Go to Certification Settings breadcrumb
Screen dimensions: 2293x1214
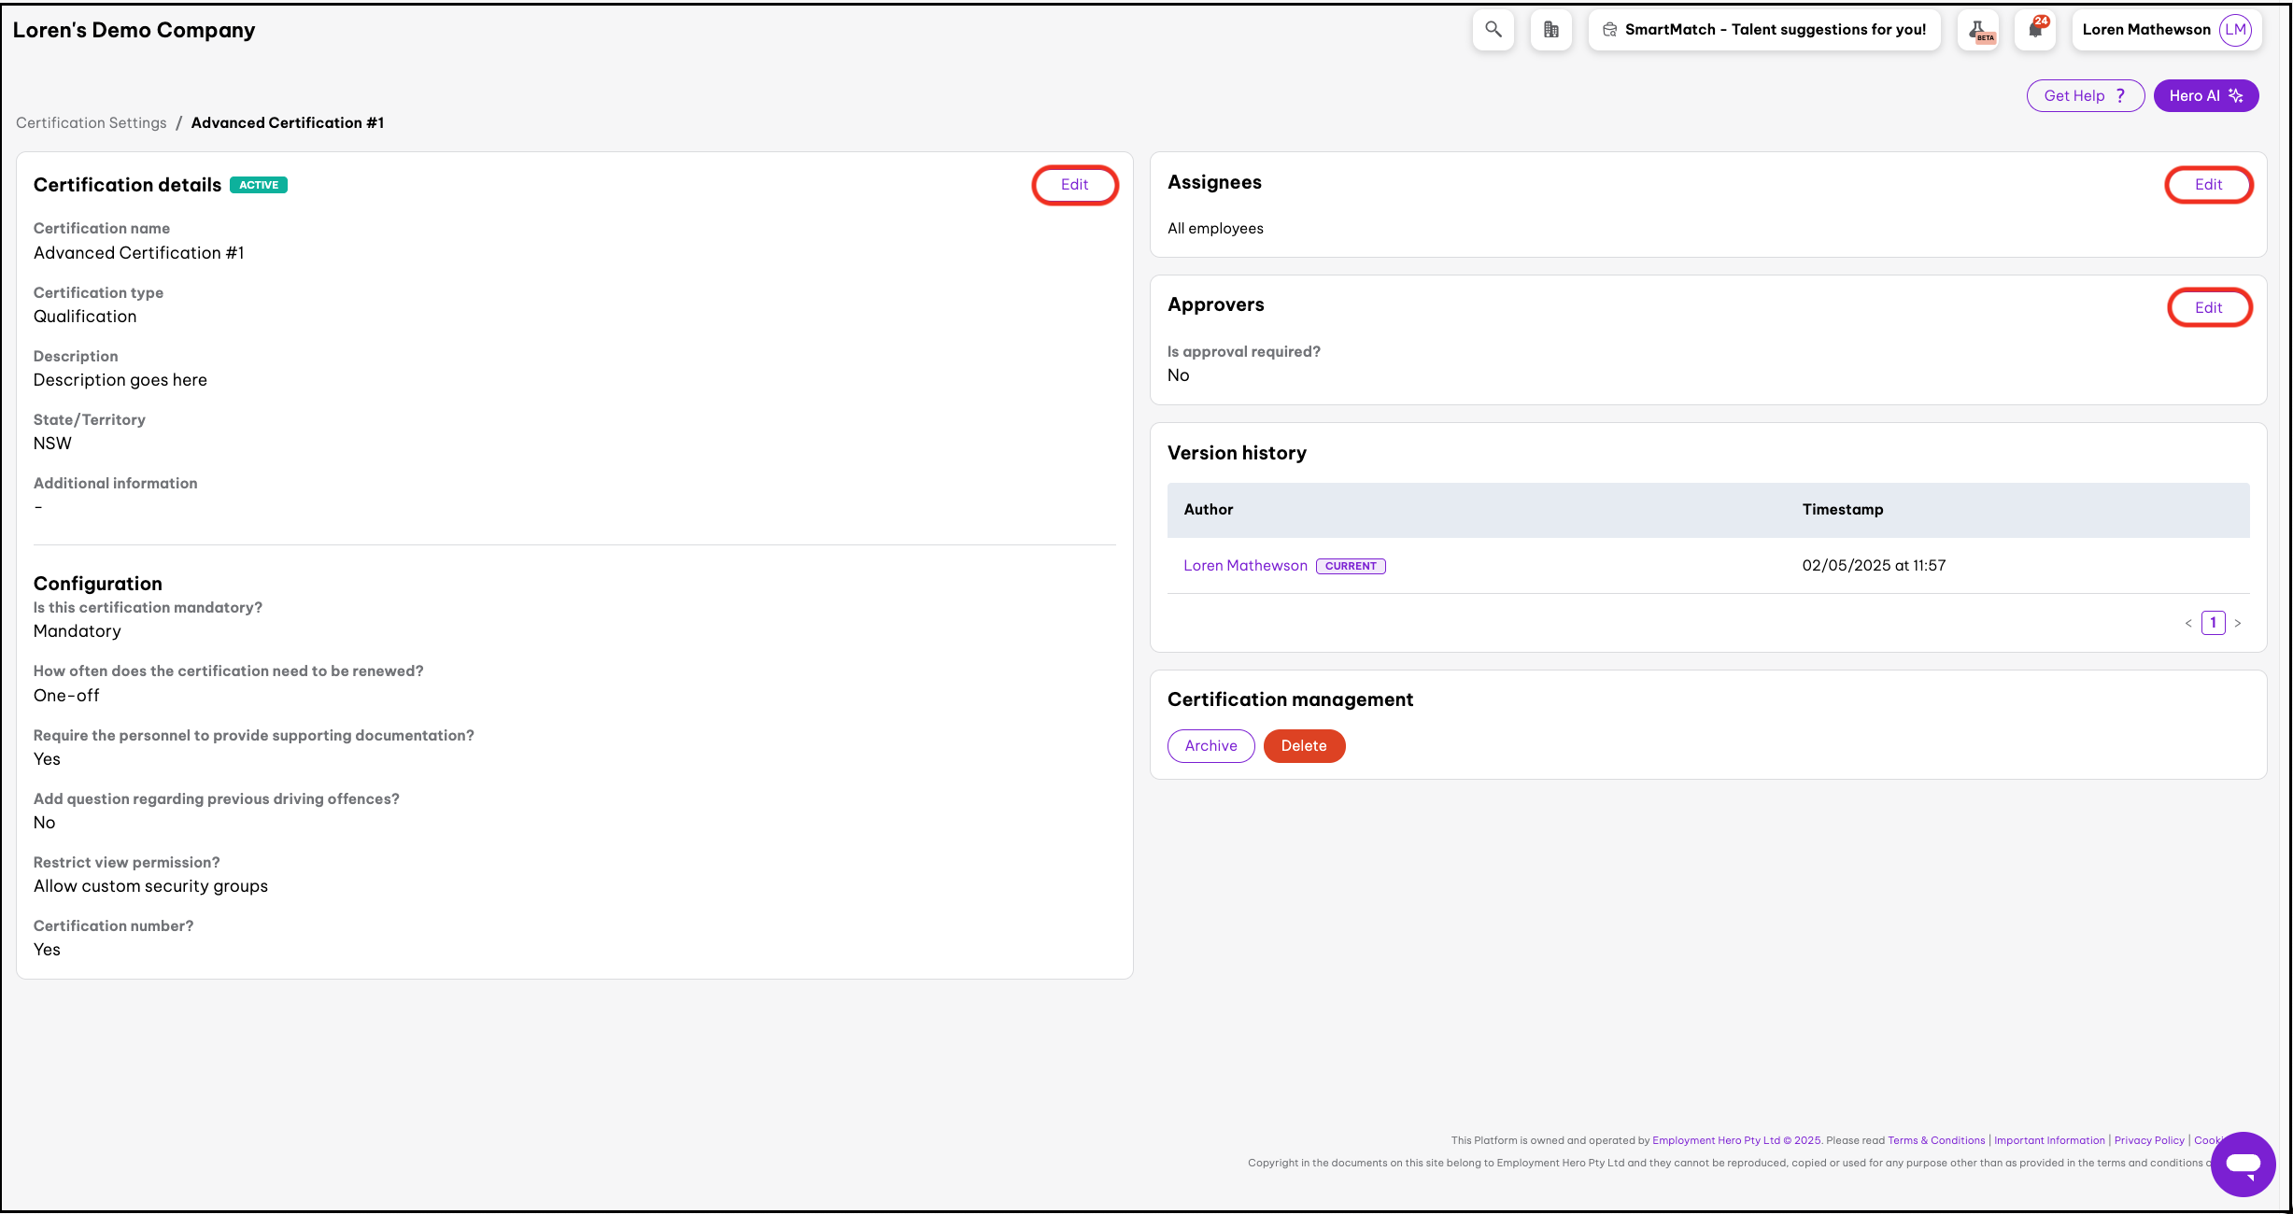tap(92, 123)
